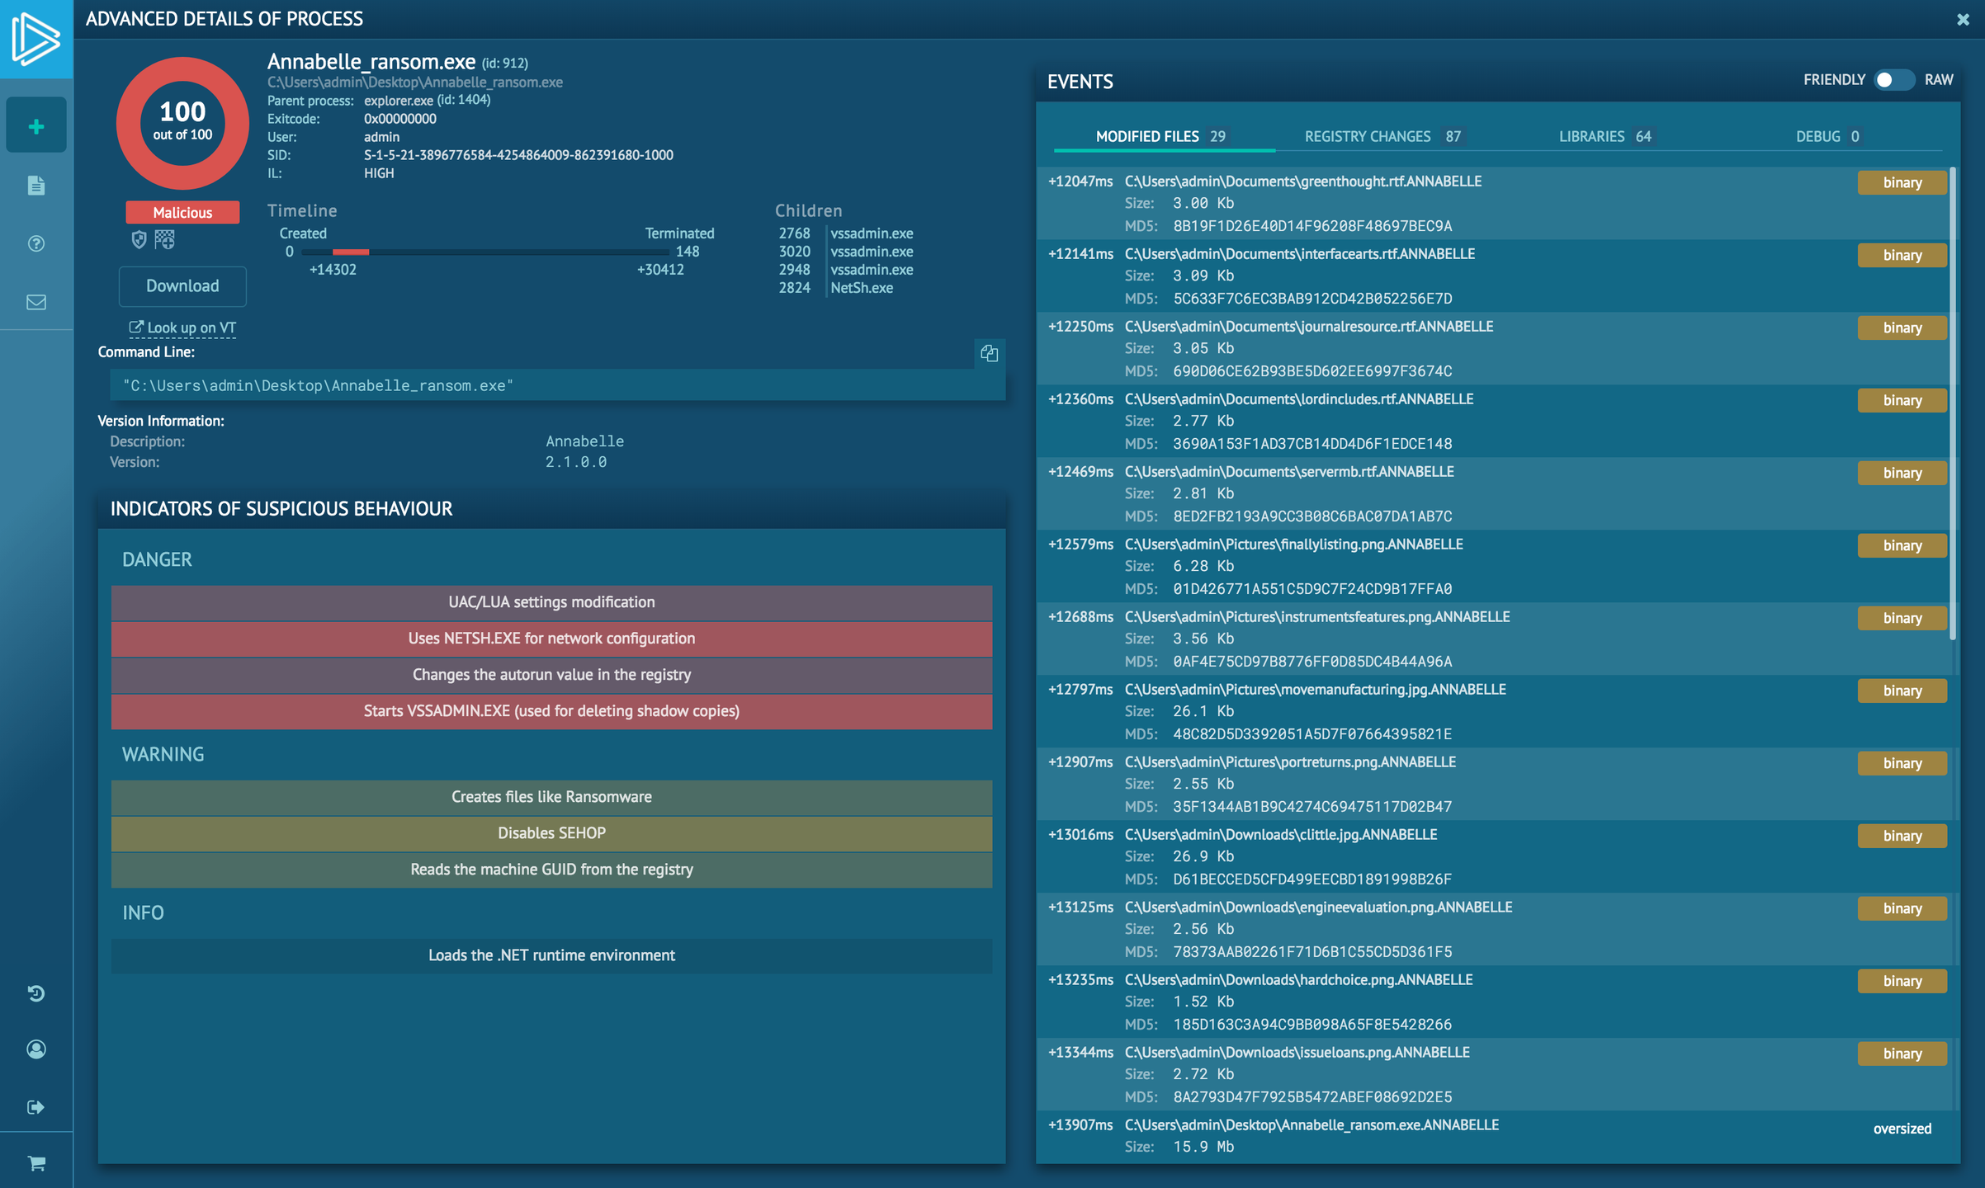Click Disables SEHOP warning indicator
The image size is (1985, 1188).
[x=551, y=833]
